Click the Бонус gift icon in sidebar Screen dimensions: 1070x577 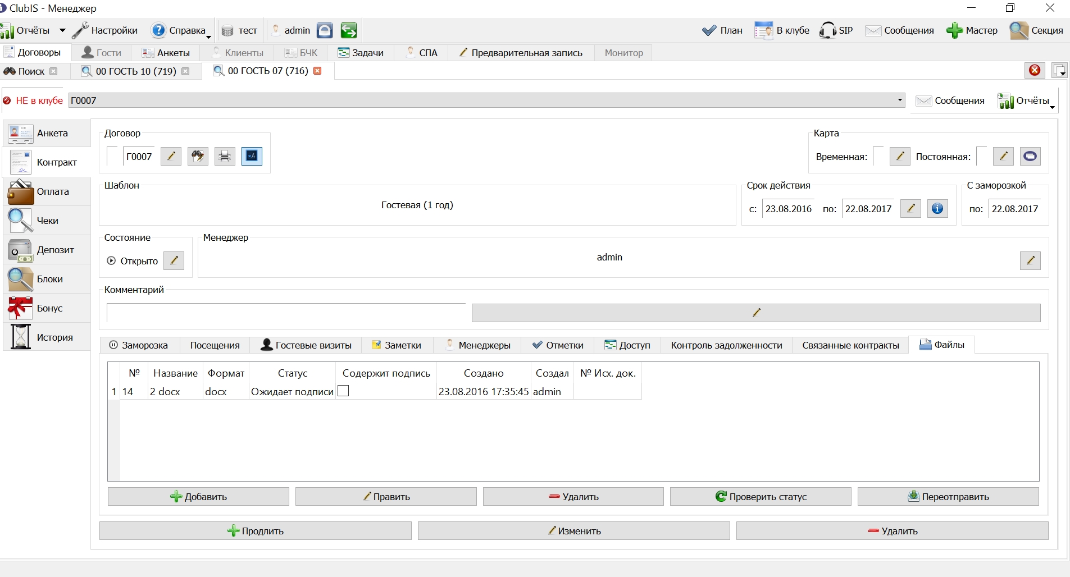point(47,308)
